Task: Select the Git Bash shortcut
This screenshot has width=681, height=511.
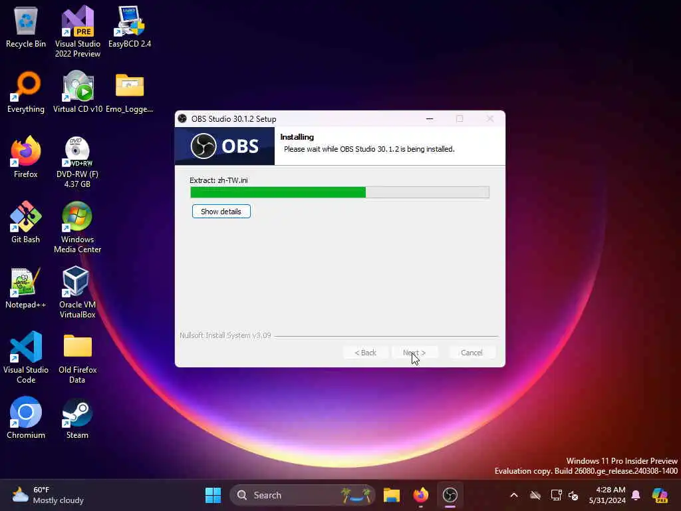Action: tap(26, 222)
